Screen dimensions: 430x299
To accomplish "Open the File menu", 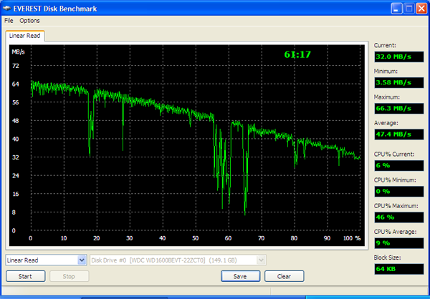I will point(9,21).
